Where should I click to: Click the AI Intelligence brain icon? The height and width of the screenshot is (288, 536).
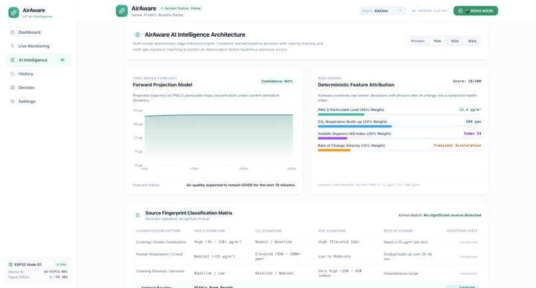(13, 60)
